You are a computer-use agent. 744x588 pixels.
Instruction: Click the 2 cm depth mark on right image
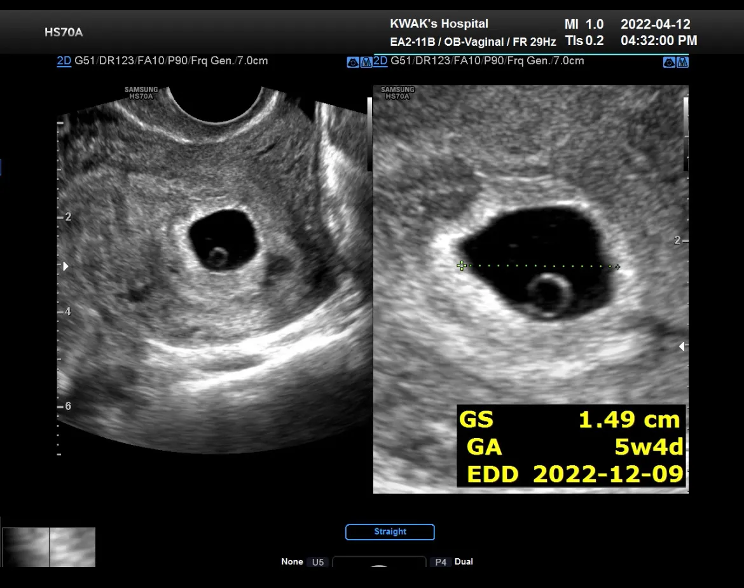[x=680, y=240]
